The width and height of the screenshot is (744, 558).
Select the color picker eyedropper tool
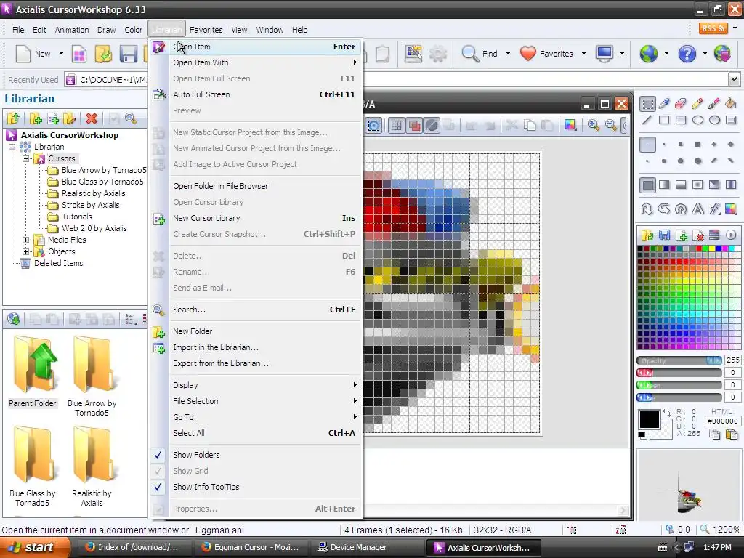click(664, 103)
